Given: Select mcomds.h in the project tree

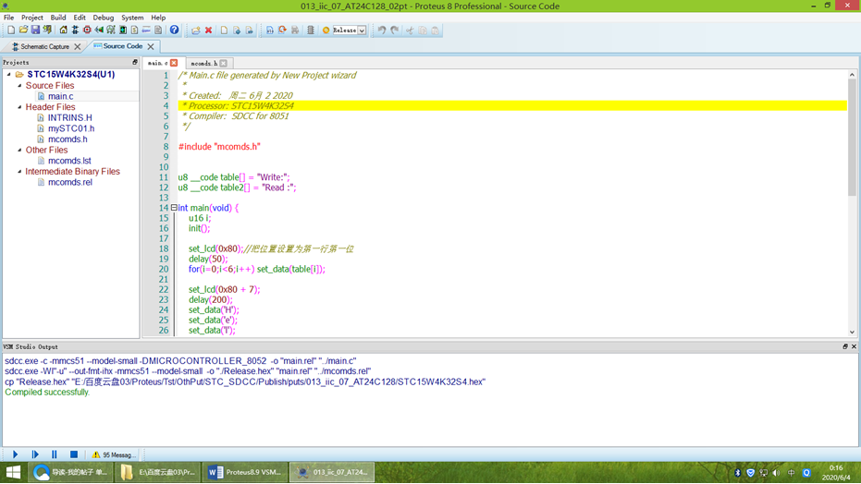Looking at the screenshot, I should point(68,139).
